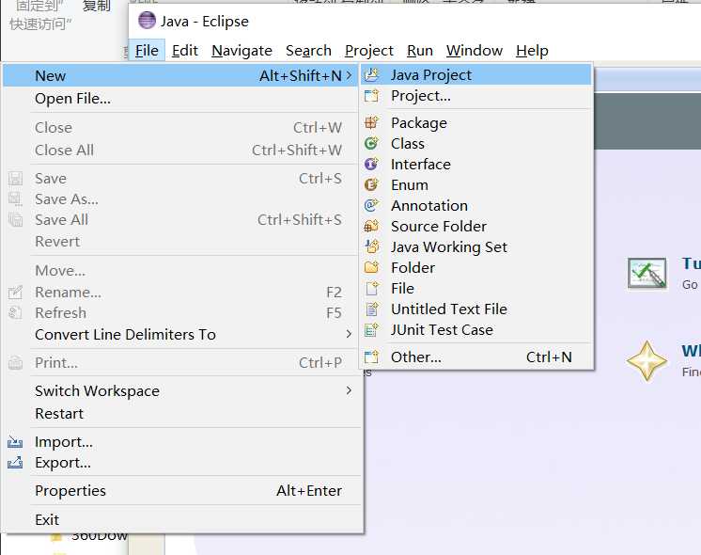
Task: Choose Untitled Text File entry
Action: point(476,309)
